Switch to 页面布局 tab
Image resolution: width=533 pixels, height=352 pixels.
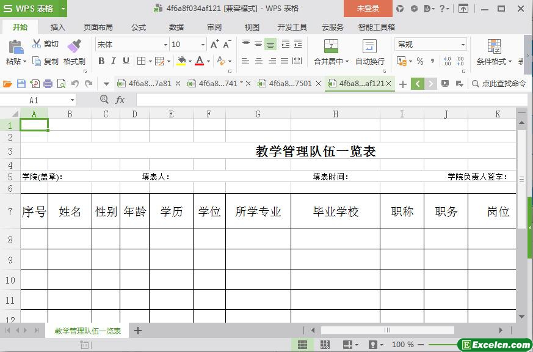coord(98,28)
